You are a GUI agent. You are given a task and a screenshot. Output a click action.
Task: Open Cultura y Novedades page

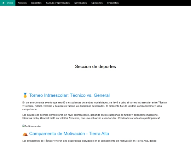58,3
